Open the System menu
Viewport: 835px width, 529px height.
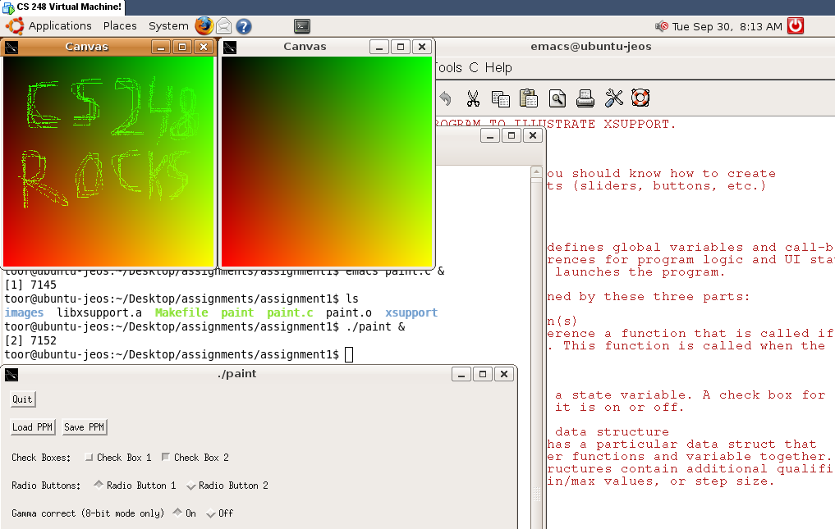168,25
